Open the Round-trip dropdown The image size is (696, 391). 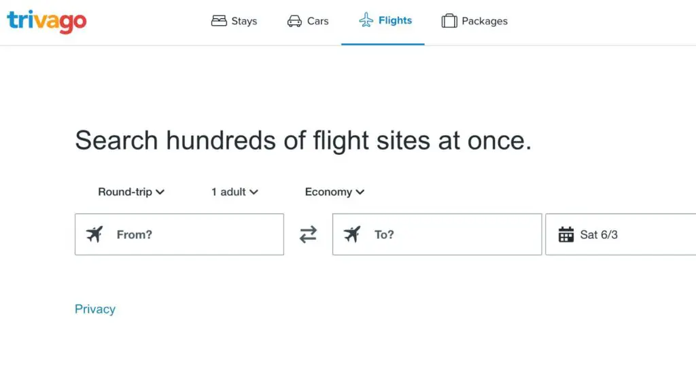click(x=130, y=192)
